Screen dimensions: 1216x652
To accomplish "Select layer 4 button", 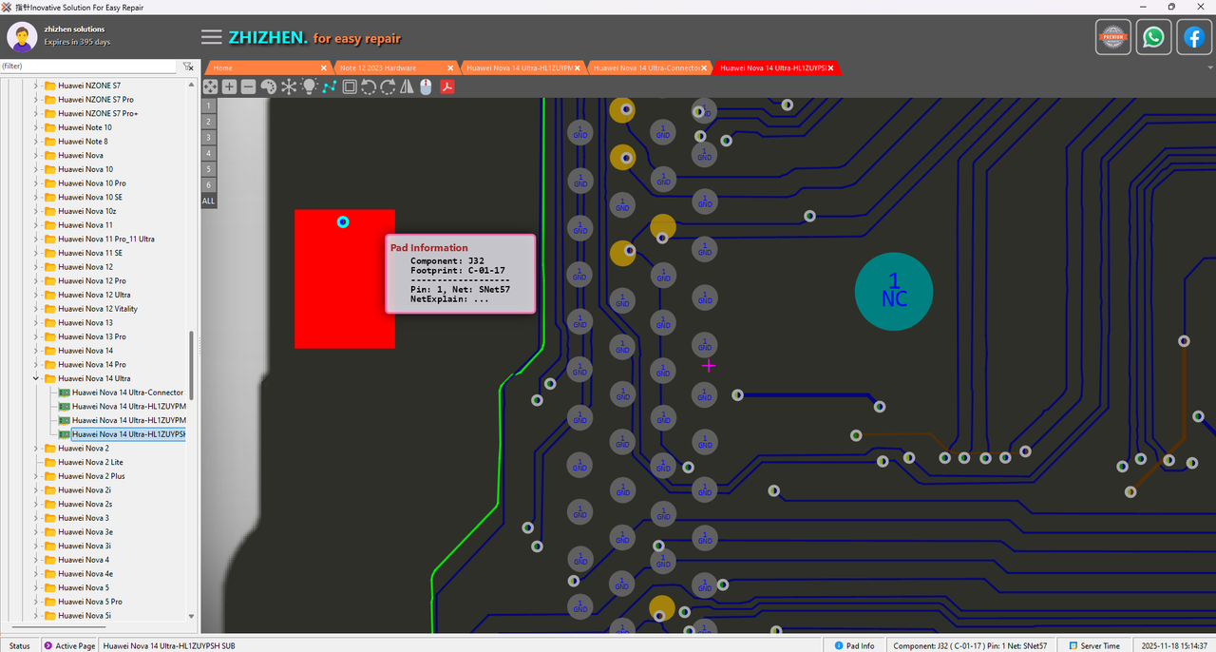I will click(x=209, y=154).
